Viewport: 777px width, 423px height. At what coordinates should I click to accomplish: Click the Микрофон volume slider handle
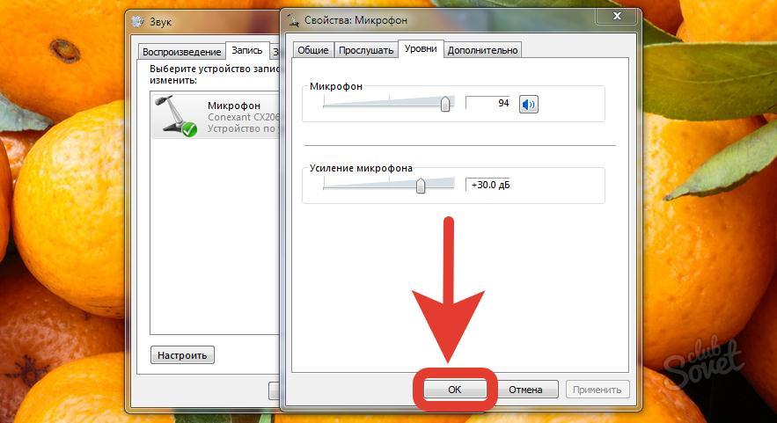[445, 104]
